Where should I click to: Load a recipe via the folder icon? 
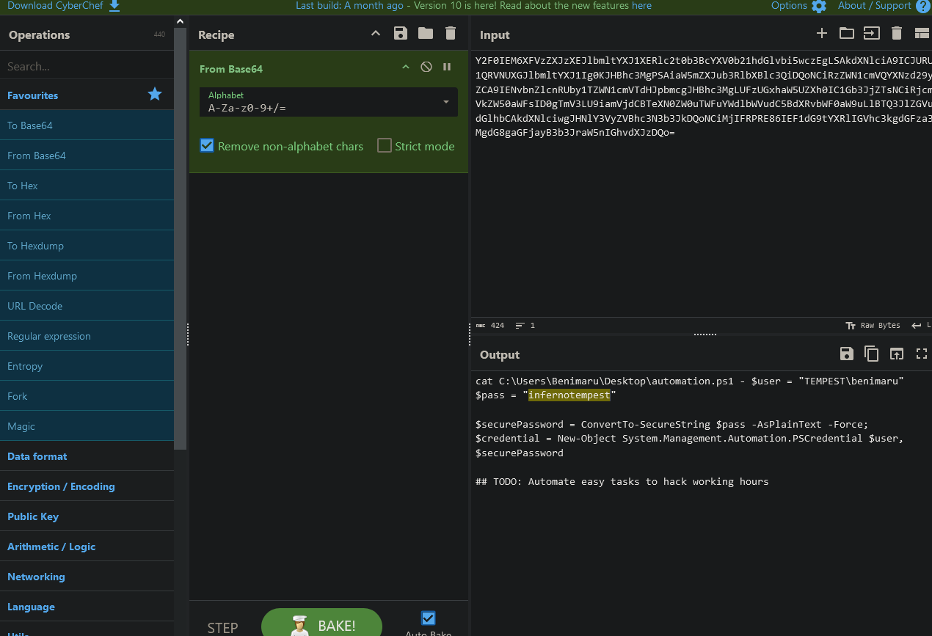tap(426, 34)
